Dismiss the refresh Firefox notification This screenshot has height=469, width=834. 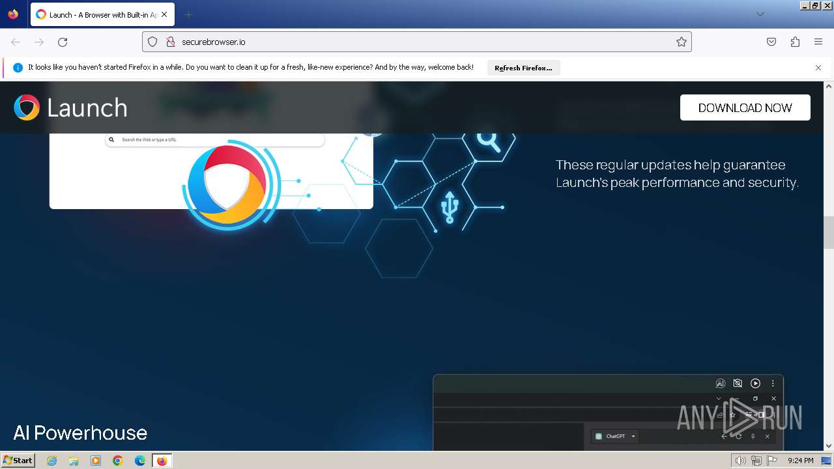[818, 68]
